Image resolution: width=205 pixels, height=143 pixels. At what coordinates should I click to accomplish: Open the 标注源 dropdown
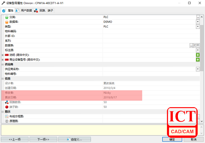pos(198,50)
